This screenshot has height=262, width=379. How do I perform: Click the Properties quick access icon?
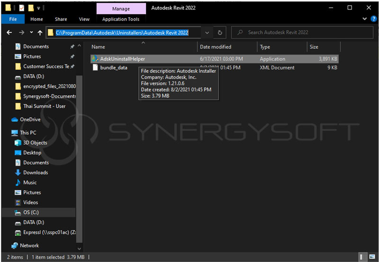coord(21,8)
